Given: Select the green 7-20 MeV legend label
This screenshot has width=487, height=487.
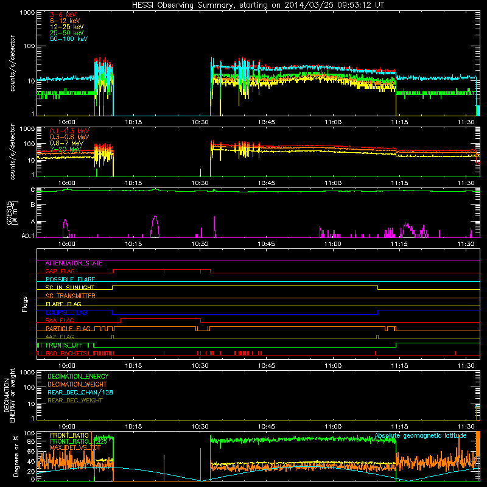Looking at the screenshot, I should 66,149.
